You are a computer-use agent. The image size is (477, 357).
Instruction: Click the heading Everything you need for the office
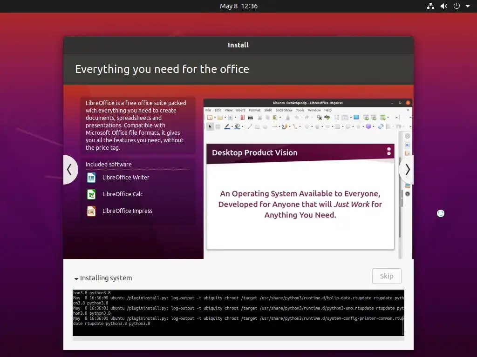162,69
